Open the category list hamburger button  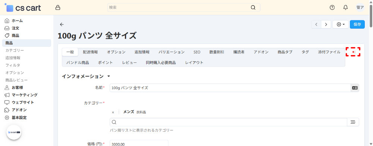tap(353, 122)
